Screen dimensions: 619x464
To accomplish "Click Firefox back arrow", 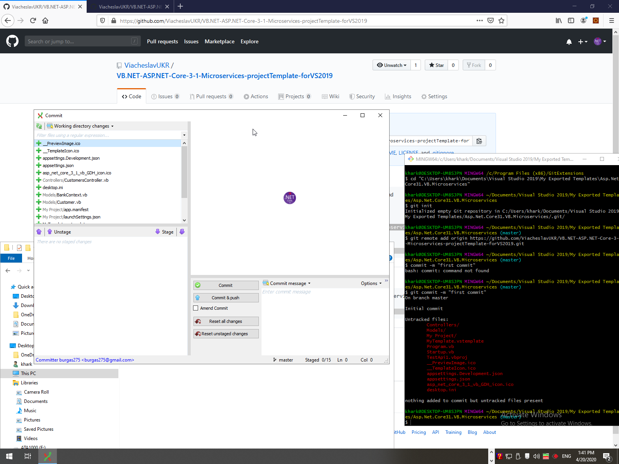I will 8,20.
